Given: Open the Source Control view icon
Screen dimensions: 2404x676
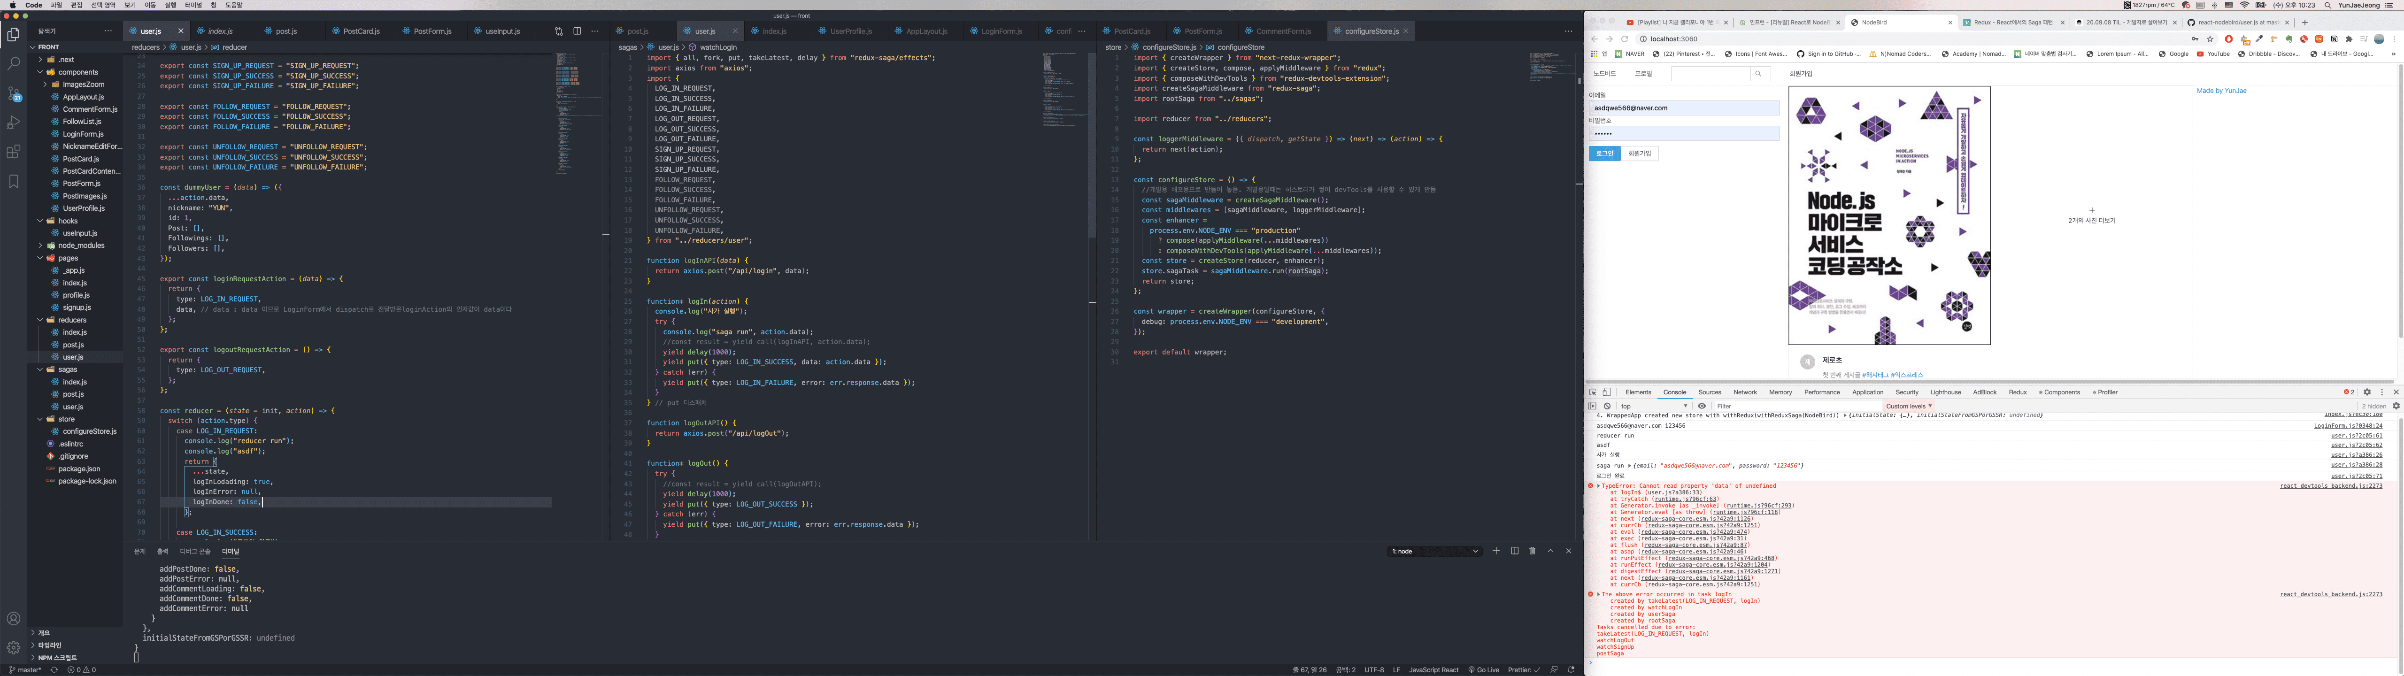Looking at the screenshot, I should (x=13, y=93).
